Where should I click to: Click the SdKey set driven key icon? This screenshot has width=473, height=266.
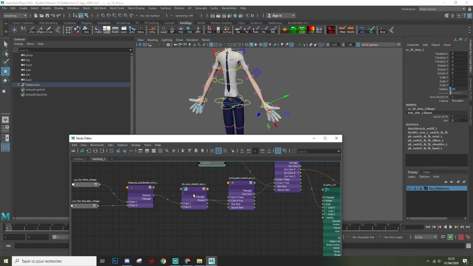152,30
